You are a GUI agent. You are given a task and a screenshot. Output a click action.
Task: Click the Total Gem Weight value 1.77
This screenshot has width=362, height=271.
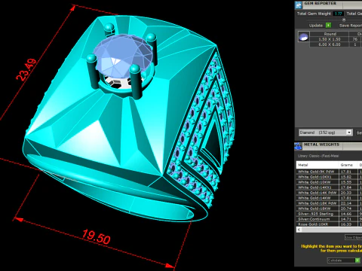338,14
